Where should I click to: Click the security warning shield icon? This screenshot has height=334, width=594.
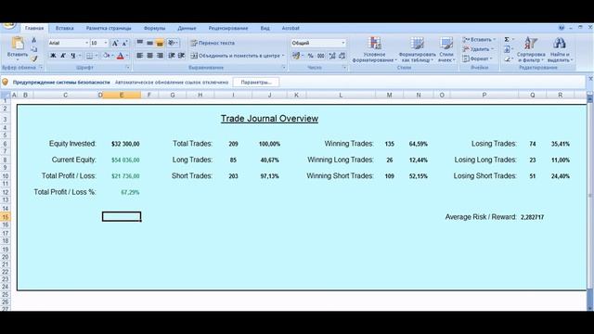point(6,83)
